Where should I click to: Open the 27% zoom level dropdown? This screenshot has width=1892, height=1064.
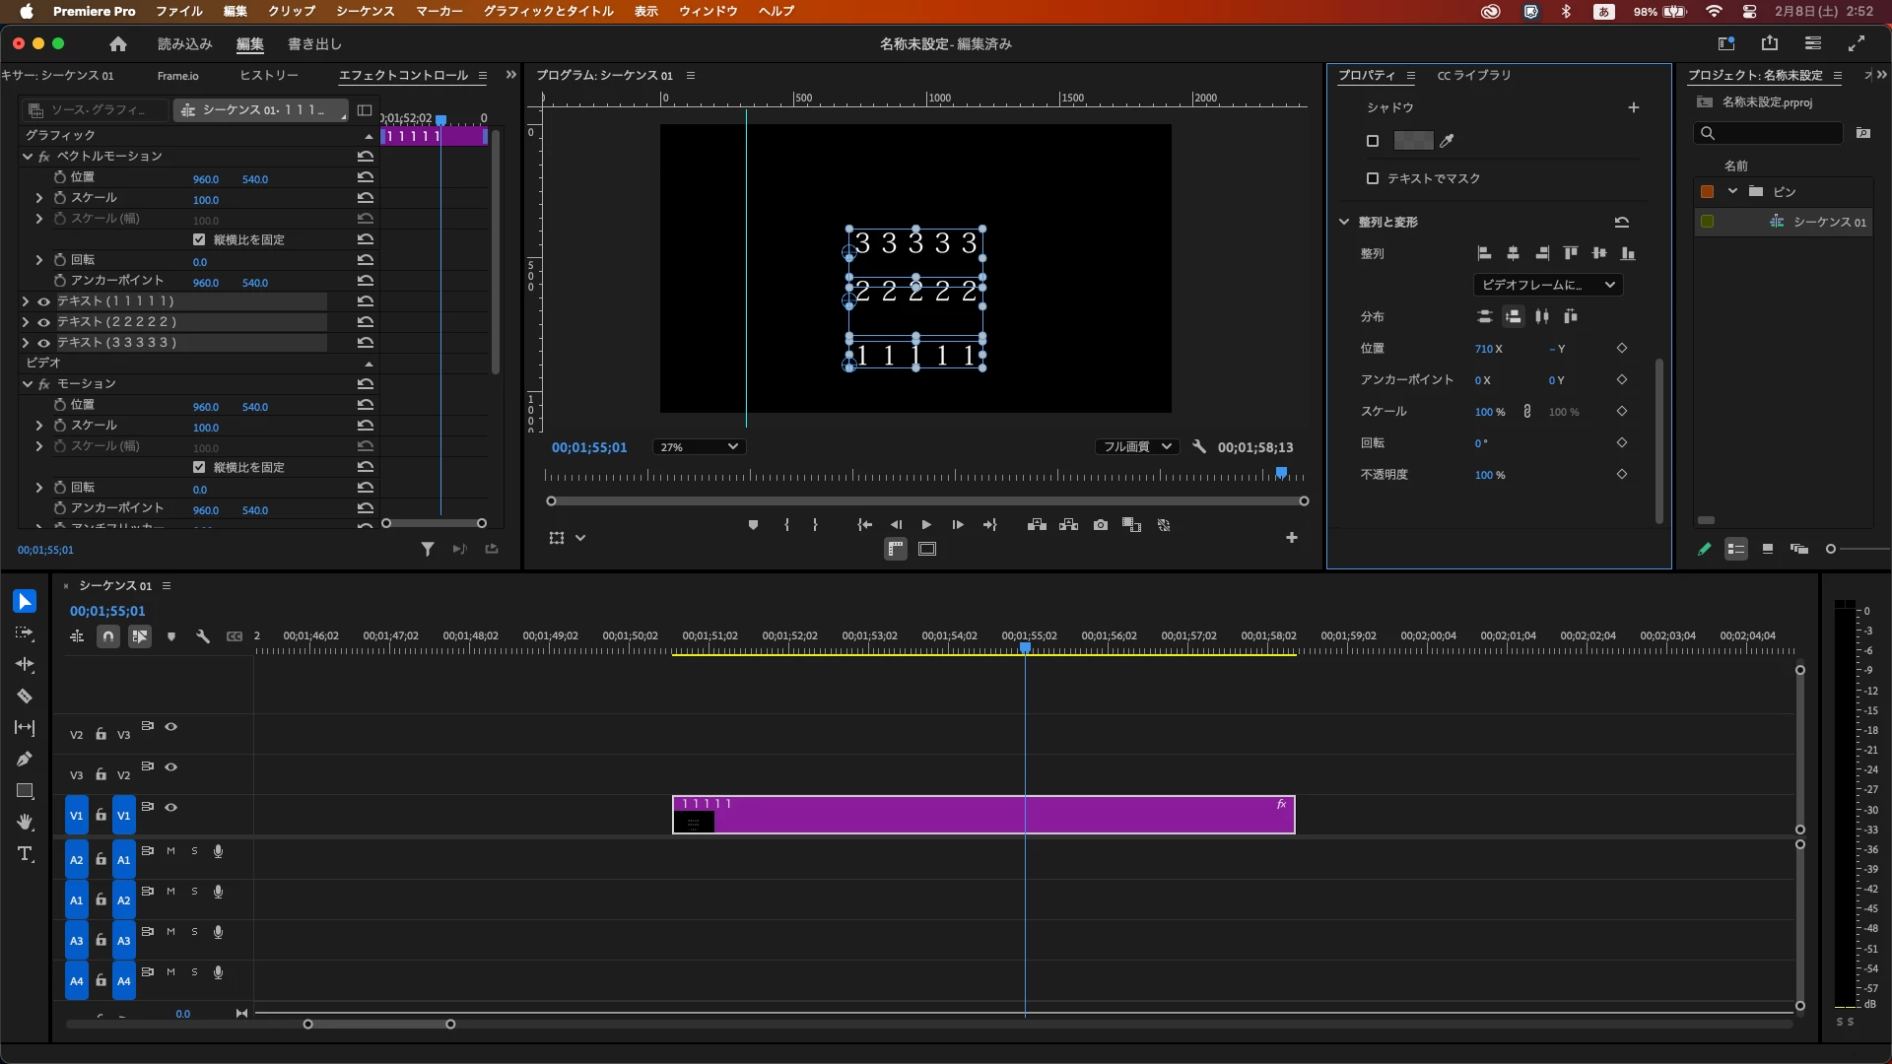coord(699,447)
